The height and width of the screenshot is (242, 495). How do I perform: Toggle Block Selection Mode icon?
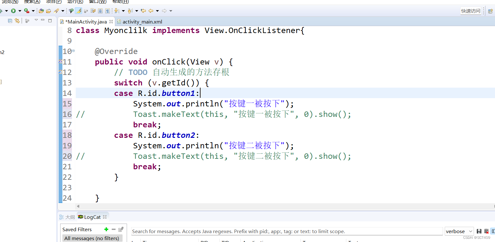[x=100, y=11]
